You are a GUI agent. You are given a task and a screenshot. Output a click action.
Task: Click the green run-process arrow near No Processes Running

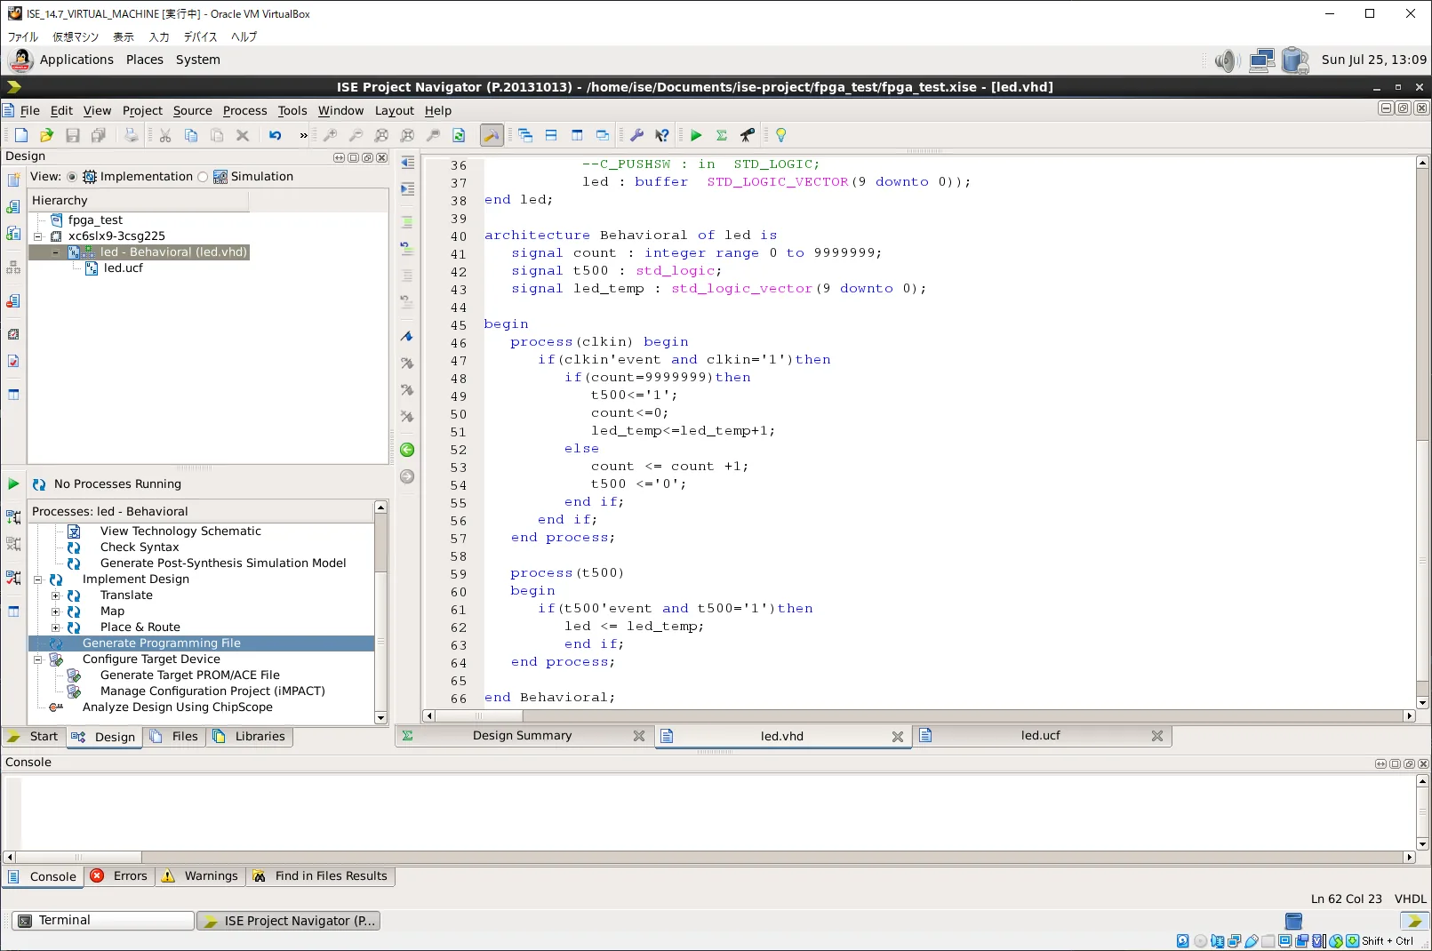[13, 483]
